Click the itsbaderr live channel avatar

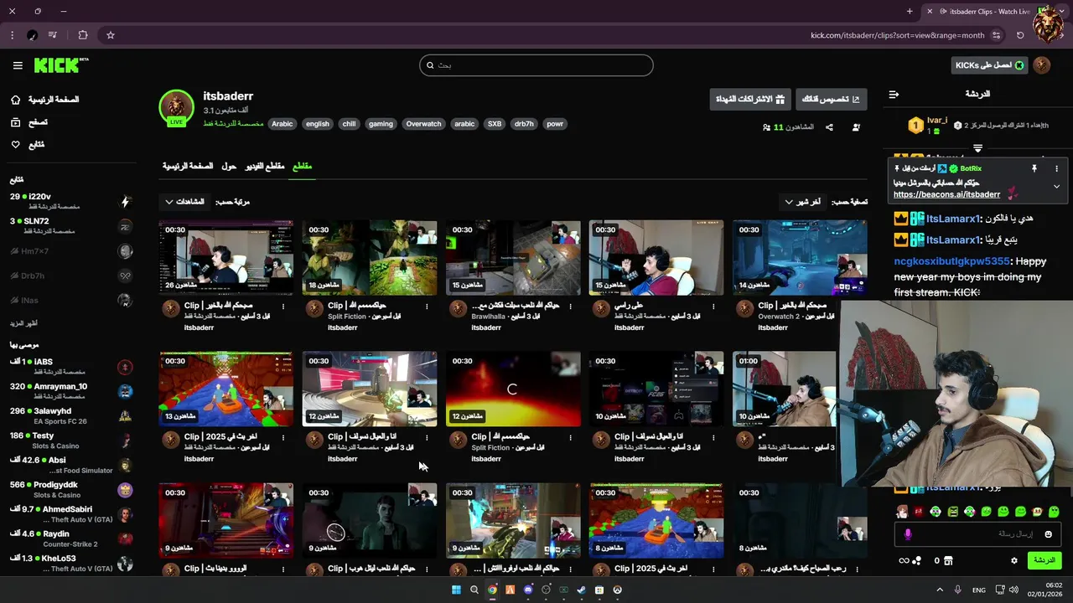click(x=176, y=107)
